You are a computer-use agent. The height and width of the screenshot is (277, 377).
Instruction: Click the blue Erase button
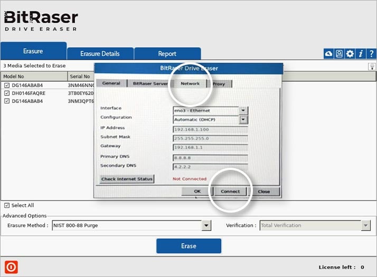pyautogui.click(x=188, y=246)
